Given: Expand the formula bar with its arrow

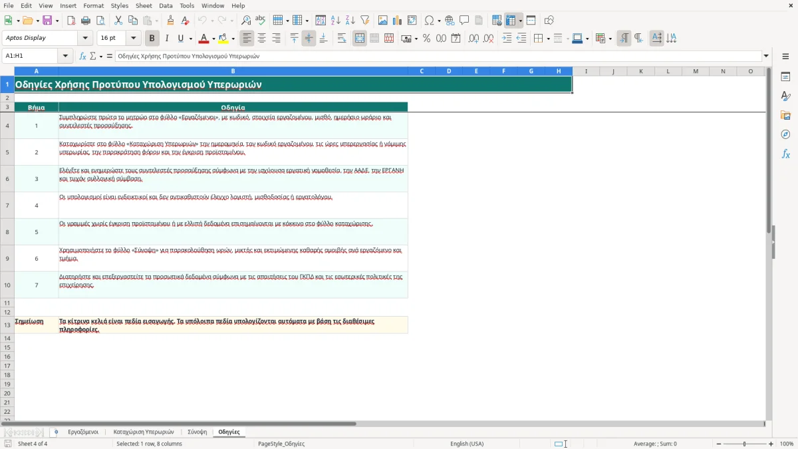Looking at the screenshot, I should 766,57.
